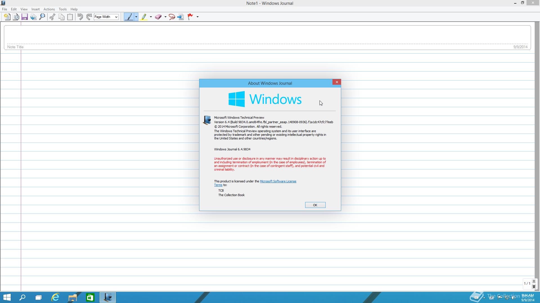Image resolution: width=540 pixels, height=303 pixels.
Task: Click the Action Center flag tray icon
Action: 499,298
